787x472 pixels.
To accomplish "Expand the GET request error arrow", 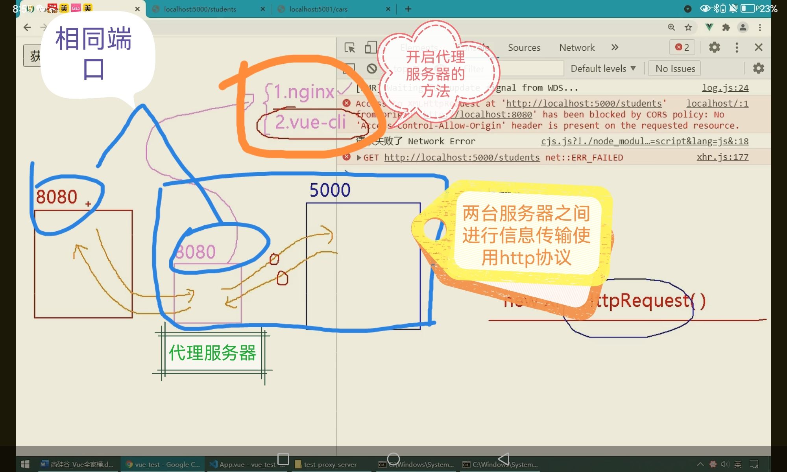I will tap(359, 158).
